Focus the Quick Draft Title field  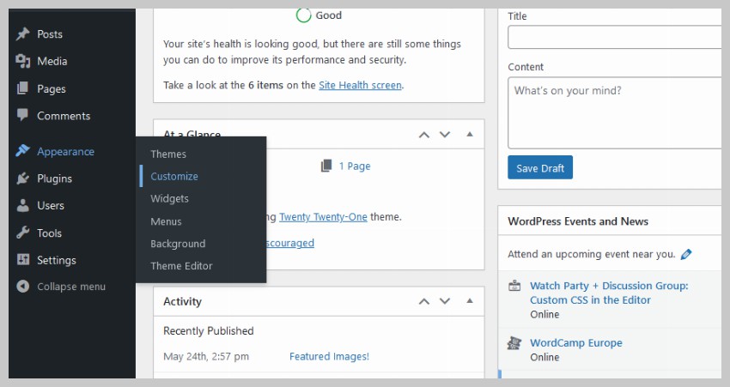(x=615, y=37)
